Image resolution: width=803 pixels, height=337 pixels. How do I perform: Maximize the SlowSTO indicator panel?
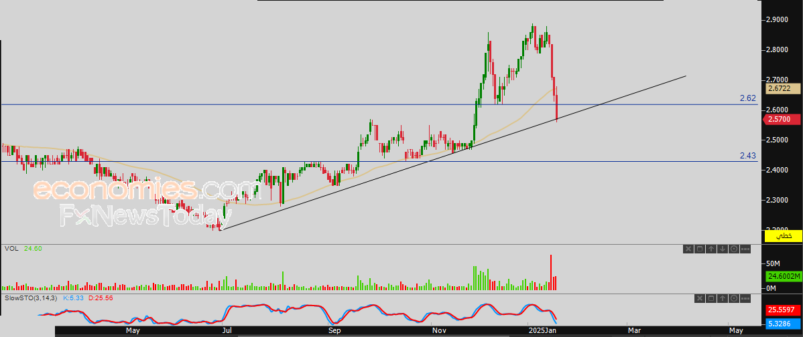coord(711,298)
